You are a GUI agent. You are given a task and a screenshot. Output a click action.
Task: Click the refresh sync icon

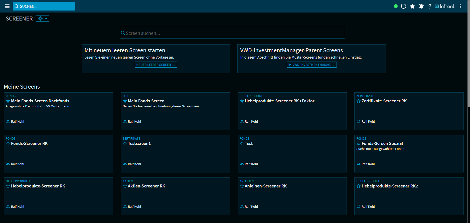click(403, 6)
